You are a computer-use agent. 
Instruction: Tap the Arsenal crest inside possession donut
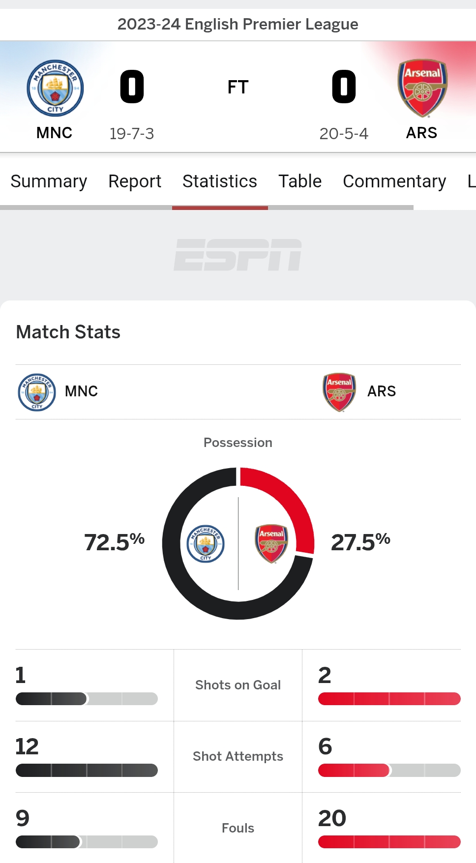coord(271,543)
